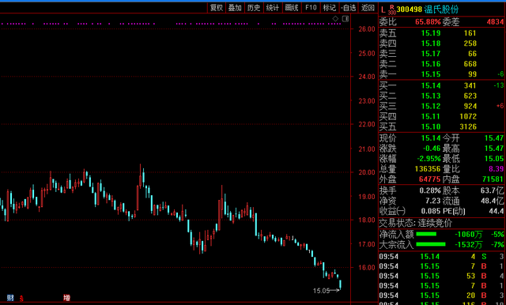Viewport: 506px width, 305px height.
Task: Open F10 company information
Action: pos(311,8)
